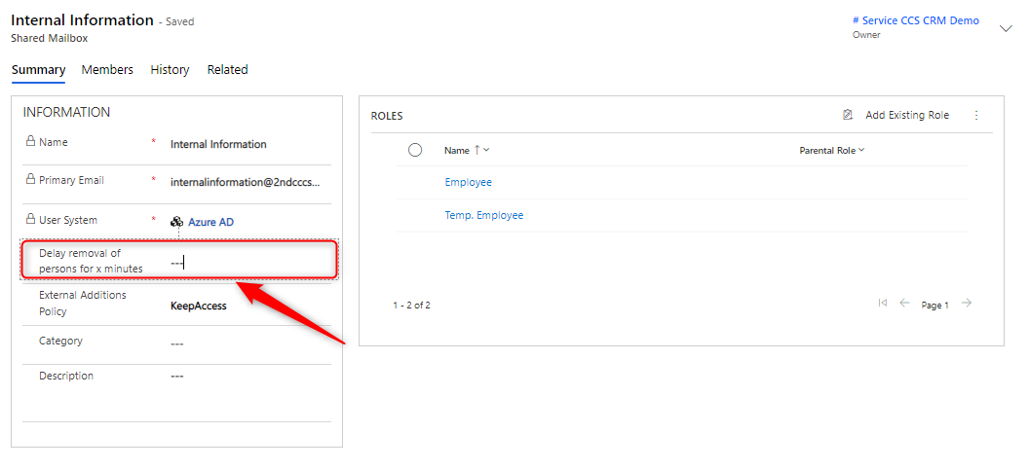This screenshot has width=1029, height=469.
Task: Open the Related tab
Action: coord(227,70)
